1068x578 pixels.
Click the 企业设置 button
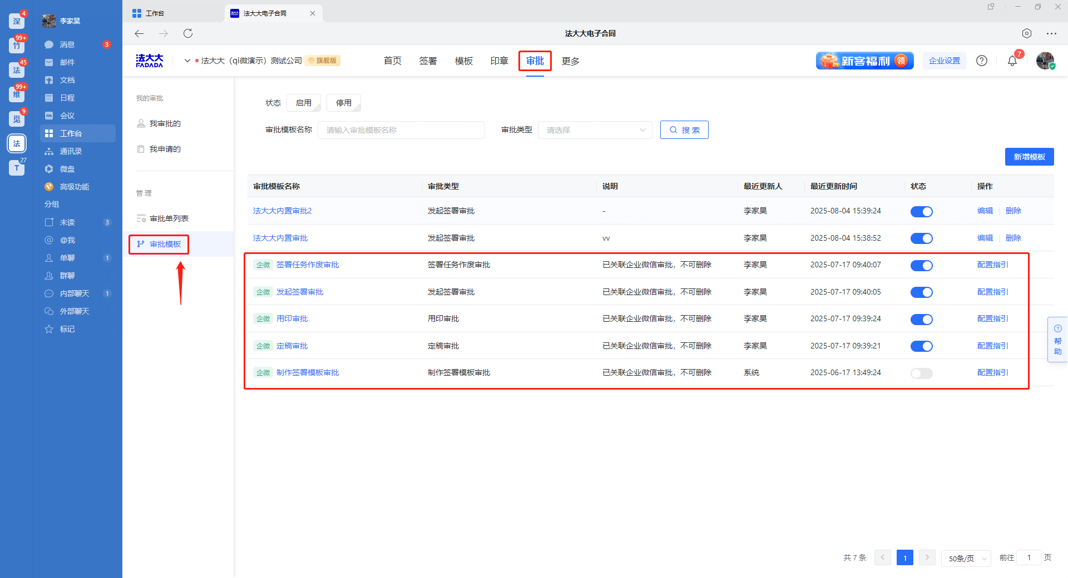point(945,61)
